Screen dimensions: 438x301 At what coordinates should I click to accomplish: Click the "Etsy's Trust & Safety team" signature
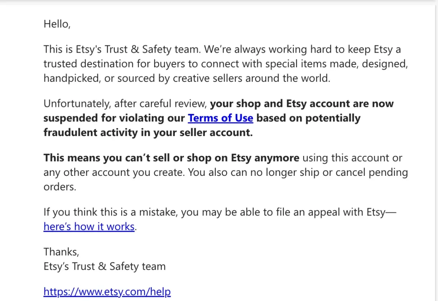[105, 267]
